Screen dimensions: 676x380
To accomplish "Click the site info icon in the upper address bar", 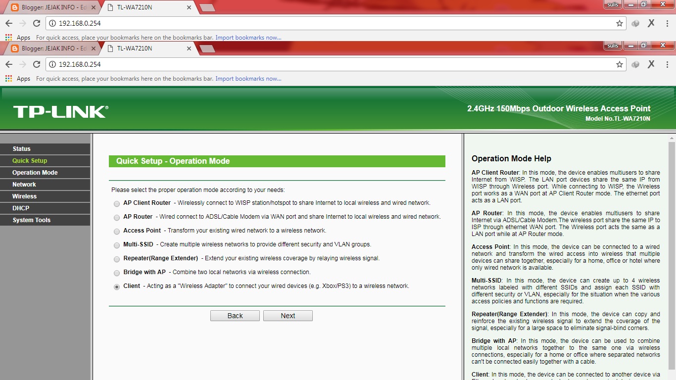I will click(x=52, y=23).
